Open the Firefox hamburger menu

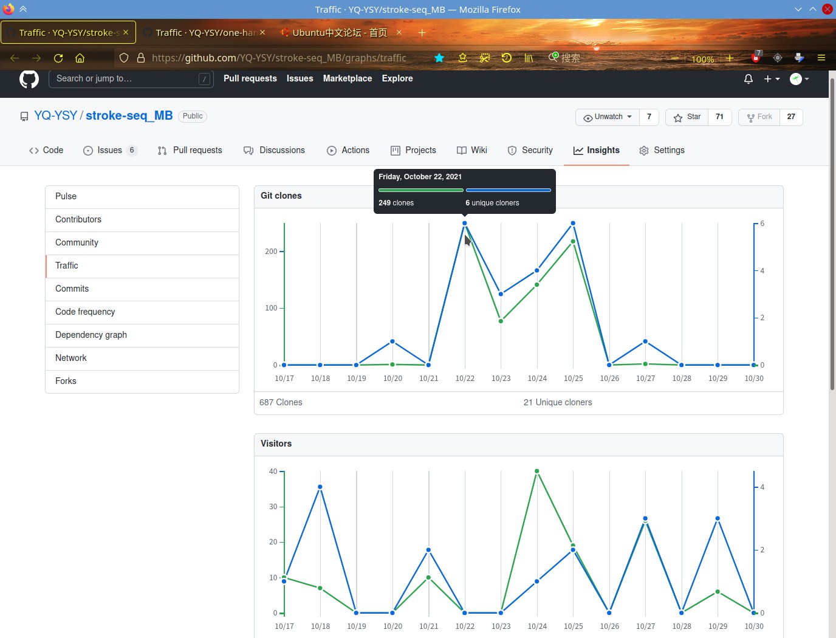[x=821, y=58]
